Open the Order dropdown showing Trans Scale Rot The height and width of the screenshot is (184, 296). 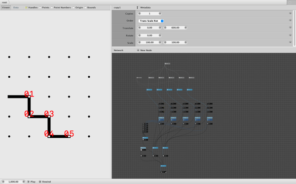pyautogui.click(x=151, y=21)
